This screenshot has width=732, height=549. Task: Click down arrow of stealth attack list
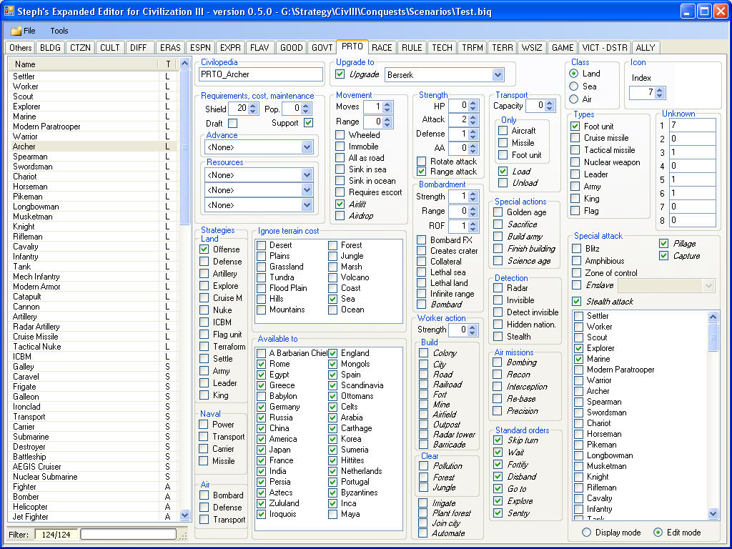(x=713, y=514)
